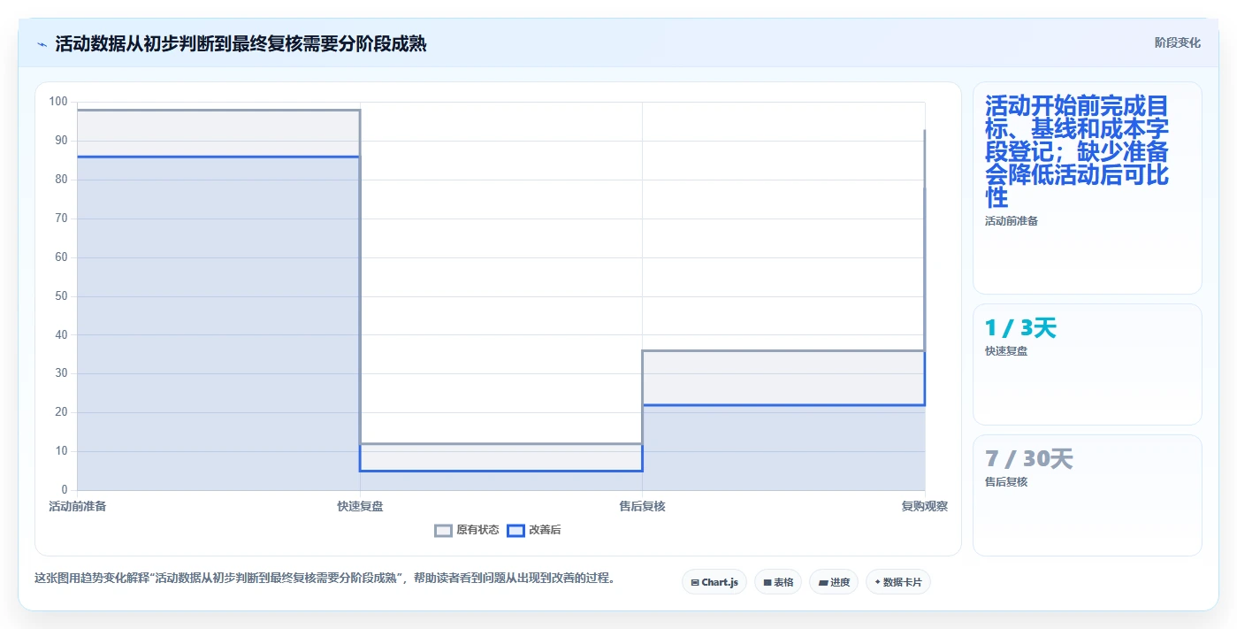The width and height of the screenshot is (1237, 629).
Task: Click the 100 tick on the y-axis
Action: (x=58, y=102)
